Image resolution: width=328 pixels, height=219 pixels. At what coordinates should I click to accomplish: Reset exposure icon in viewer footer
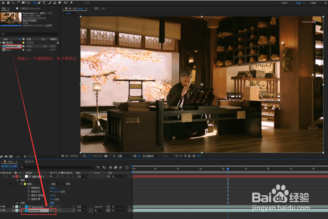194,156
